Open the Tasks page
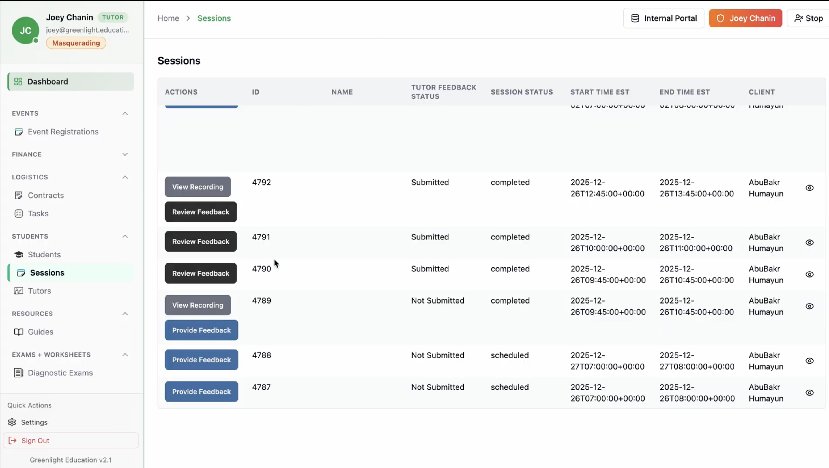Viewport: 829px width, 468px height. pyautogui.click(x=38, y=213)
